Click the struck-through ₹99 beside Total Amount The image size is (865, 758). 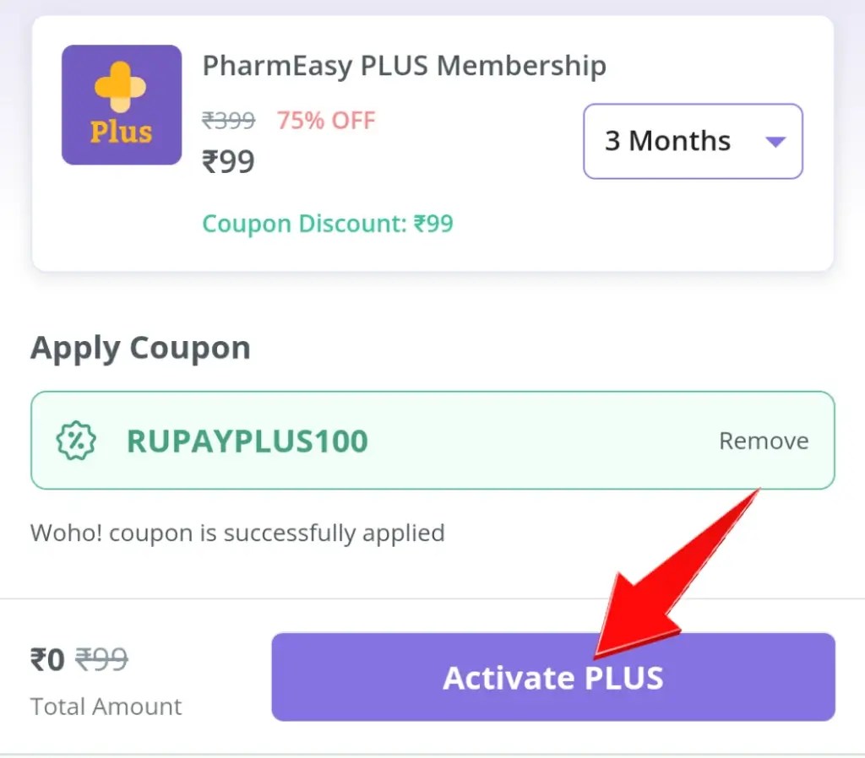103,662
